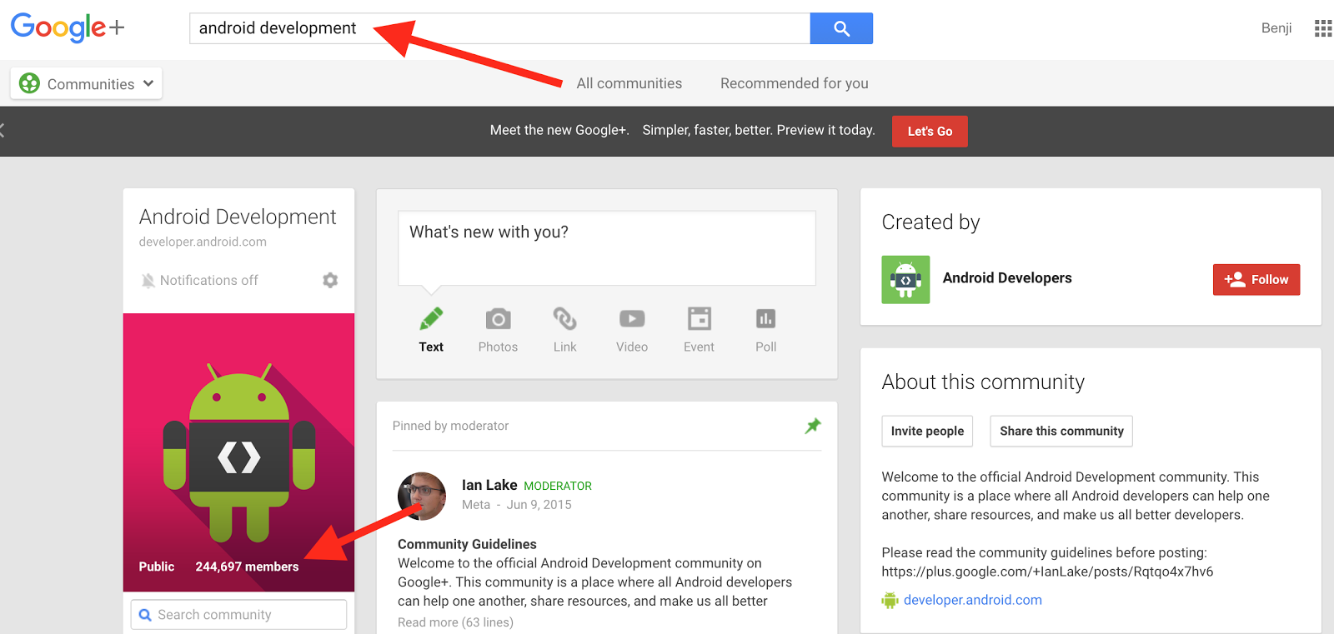The width and height of the screenshot is (1334, 634).
Task: Toggle the Notifications off bell
Action: 148,281
